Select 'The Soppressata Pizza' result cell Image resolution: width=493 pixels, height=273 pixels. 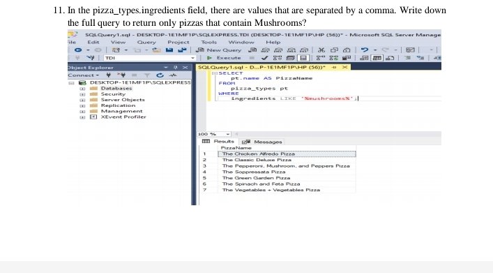tap(287, 172)
